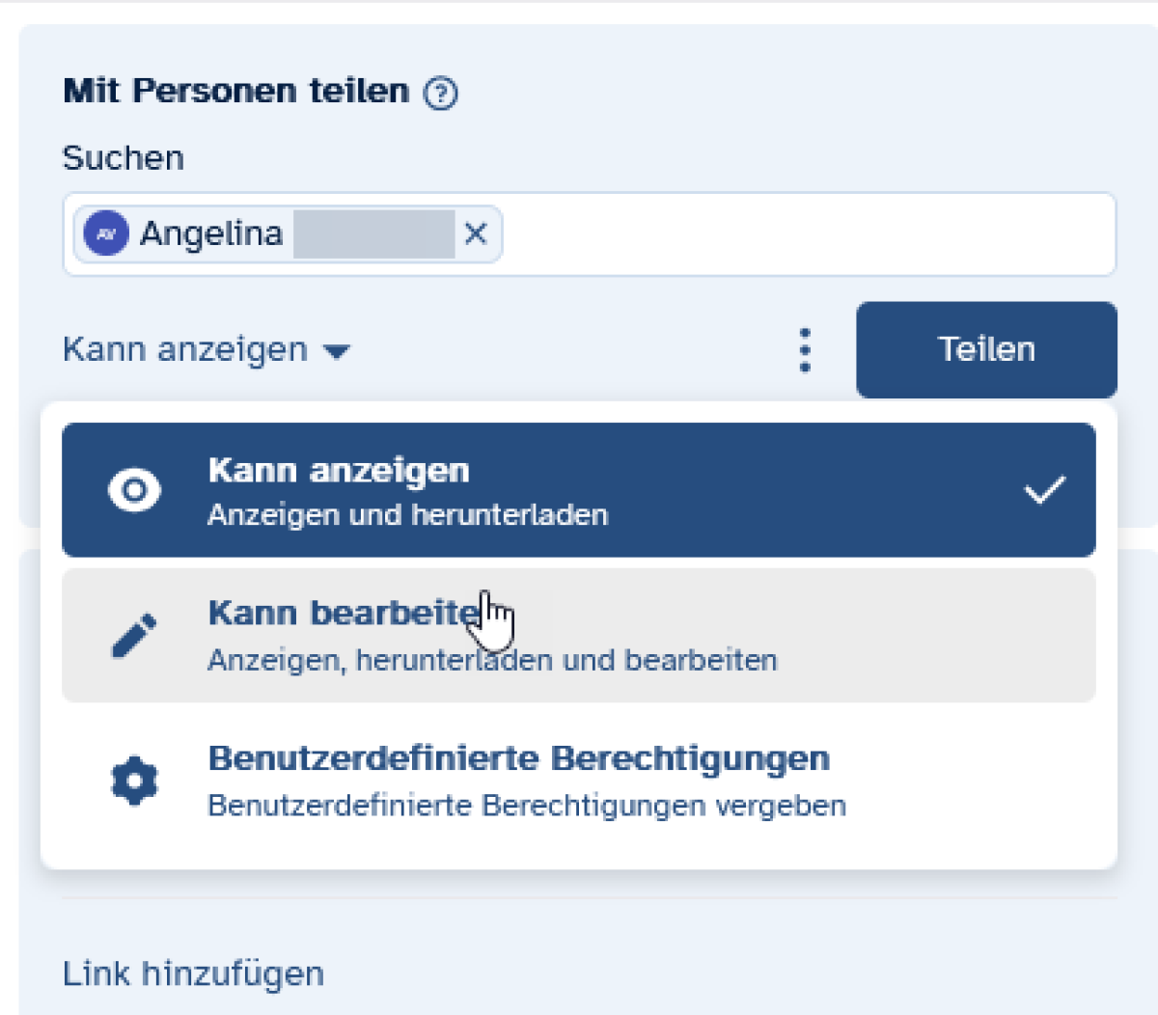Click the caret arrow next to Kann anzeigen

pyautogui.click(x=337, y=351)
